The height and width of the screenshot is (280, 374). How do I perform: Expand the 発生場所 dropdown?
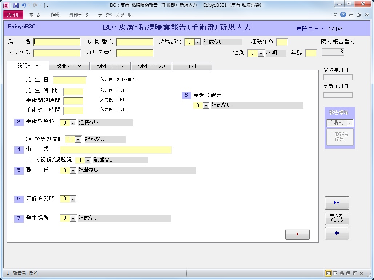click(x=73, y=218)
